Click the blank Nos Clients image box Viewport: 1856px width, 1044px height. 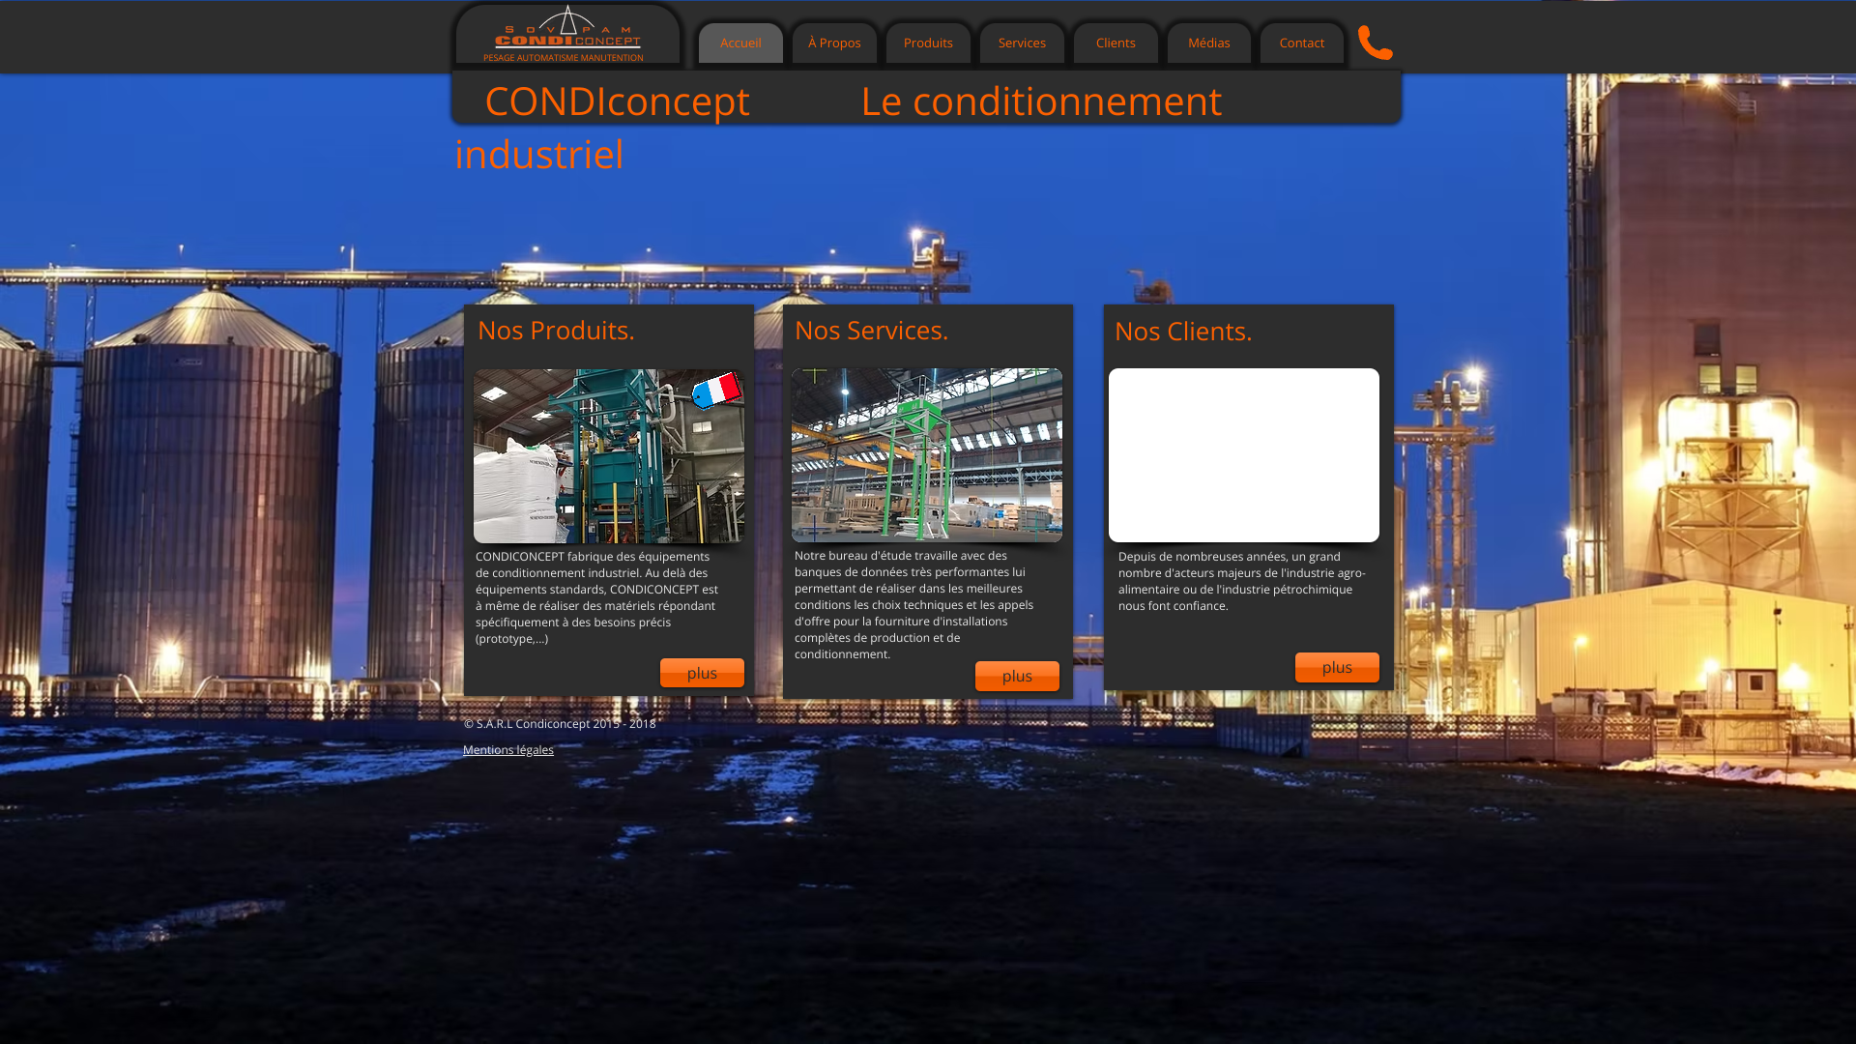point(1244,455)
